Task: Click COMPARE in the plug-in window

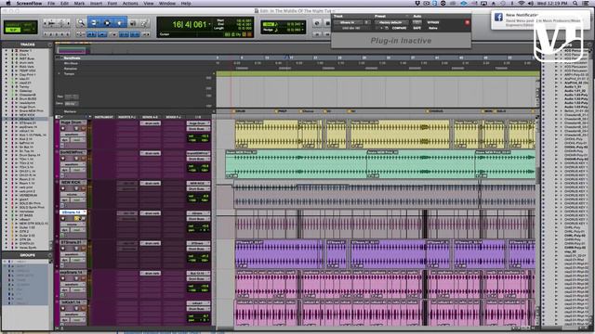Action: click(399, 28)
